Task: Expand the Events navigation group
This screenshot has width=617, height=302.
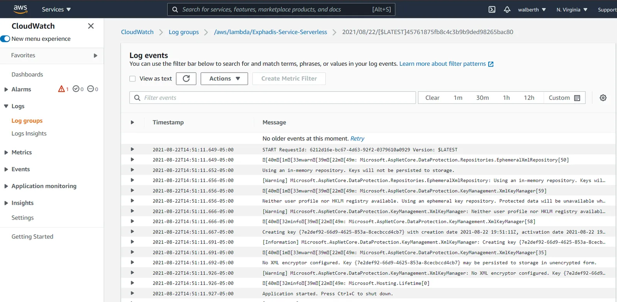Action: (x=6, y=169)
